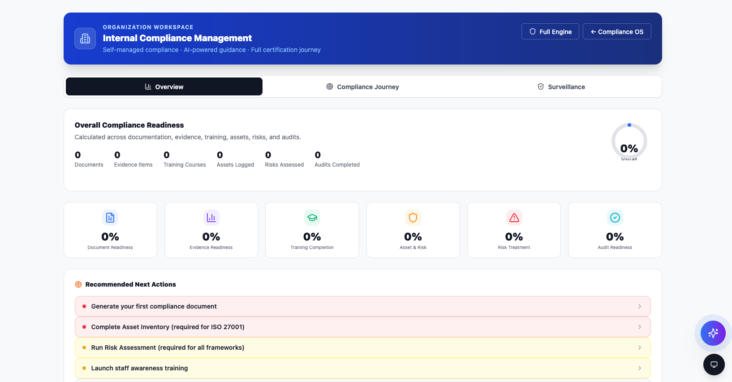Open Run Risk Assessment action
Image resolution: width=732 pixels, height=382 pixels.
point(362,348)
